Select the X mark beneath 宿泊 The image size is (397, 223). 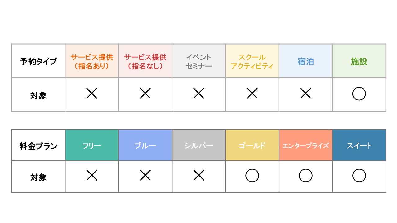[x=306, y=94]
